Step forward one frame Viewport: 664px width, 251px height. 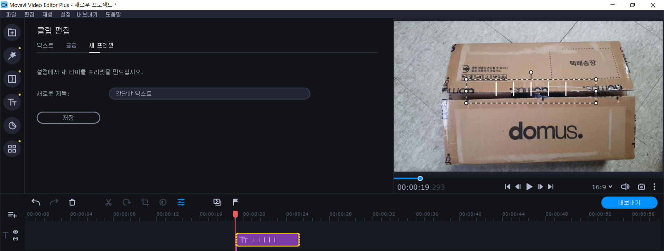(540, 187)
